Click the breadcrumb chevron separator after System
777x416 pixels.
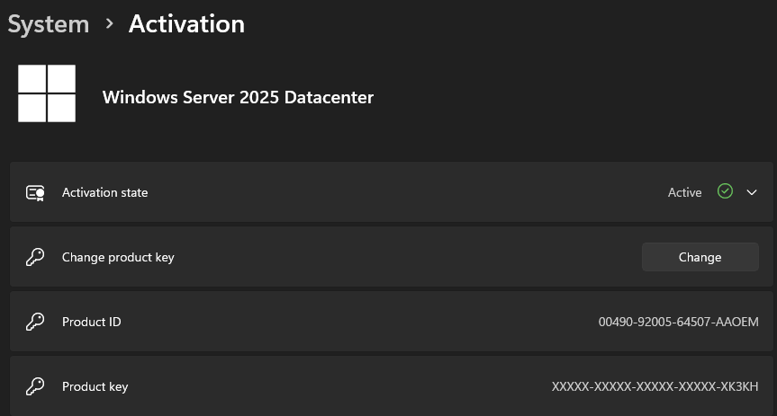[x=110, y=23]
